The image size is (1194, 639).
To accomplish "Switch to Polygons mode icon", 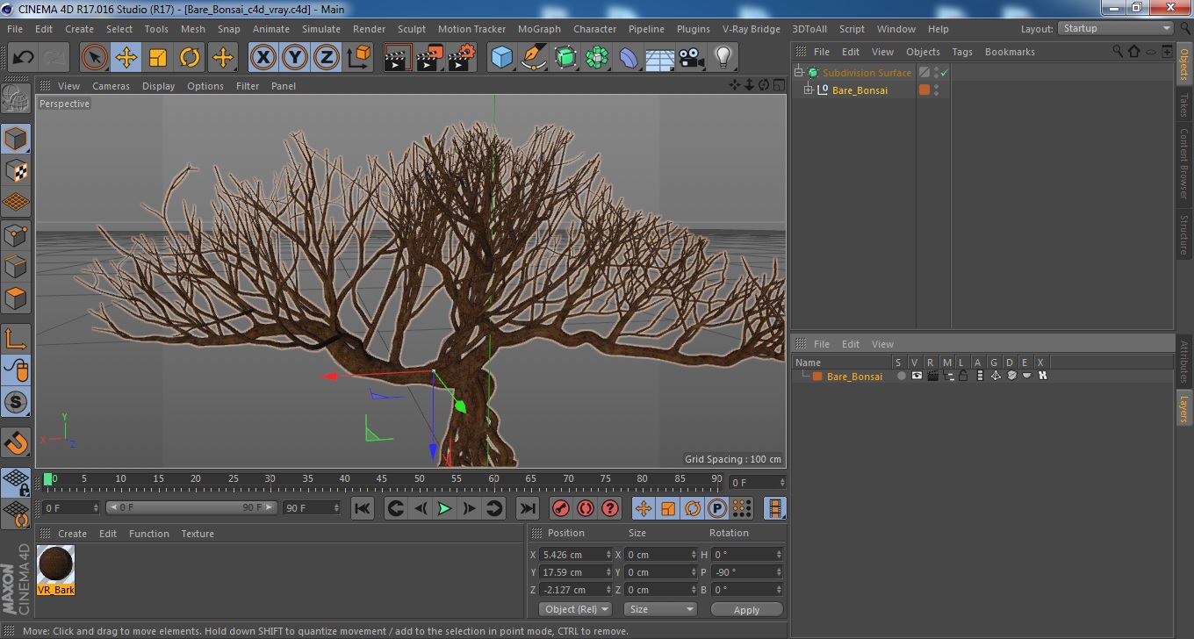I will [16, 298].
